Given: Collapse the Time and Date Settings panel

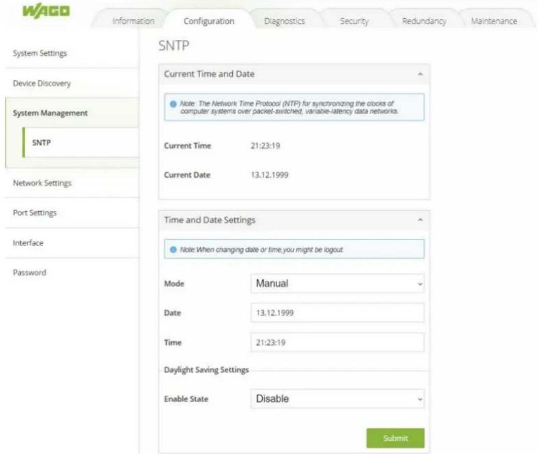Looking at the screenshot, I should point(420,220).
